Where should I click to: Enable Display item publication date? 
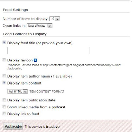pos(4,100)
